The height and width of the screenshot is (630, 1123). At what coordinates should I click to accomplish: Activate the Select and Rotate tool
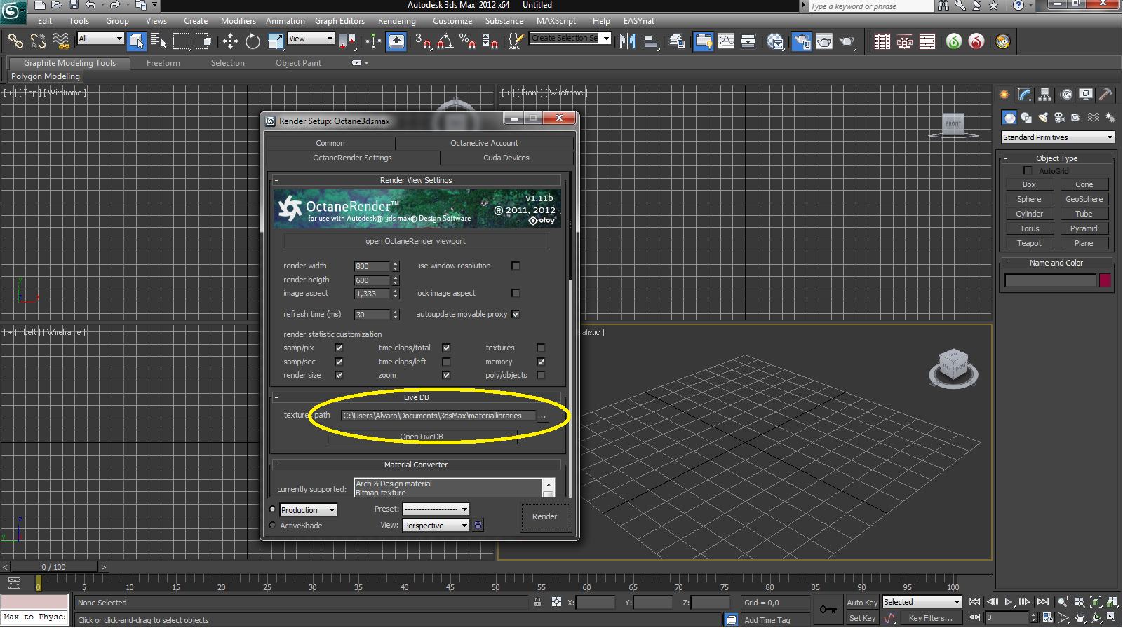pyautogui.click(x=253, y=41)
